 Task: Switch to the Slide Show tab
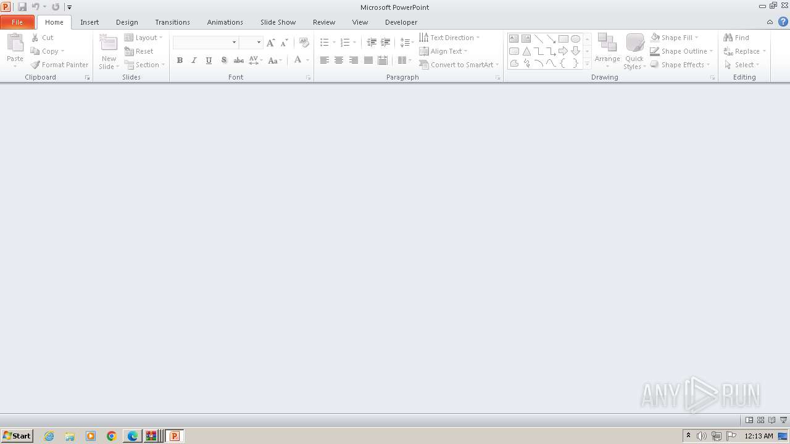coord(278,22)
